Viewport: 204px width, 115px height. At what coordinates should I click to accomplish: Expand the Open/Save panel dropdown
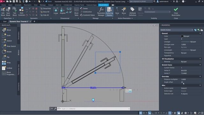coord(9,18)
